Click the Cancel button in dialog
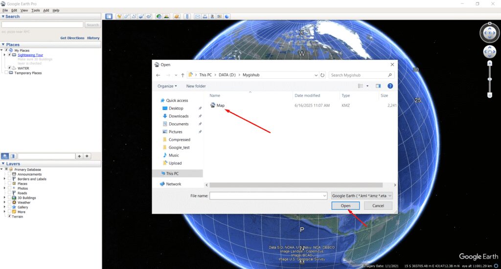 coord(378,206)
